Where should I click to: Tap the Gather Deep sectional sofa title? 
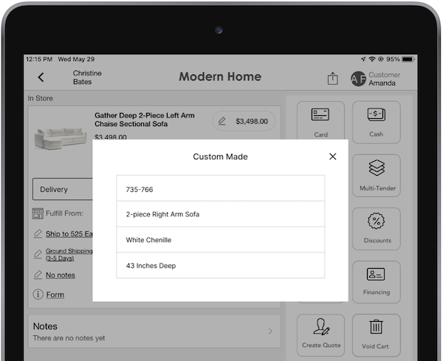tap(145, 120)
